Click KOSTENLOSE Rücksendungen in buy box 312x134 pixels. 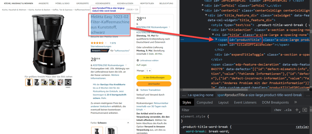[152, 27]
